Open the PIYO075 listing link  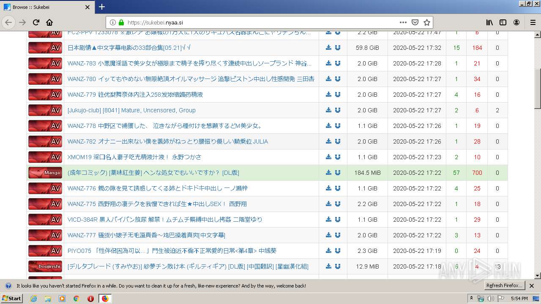[x=172, y=251]
